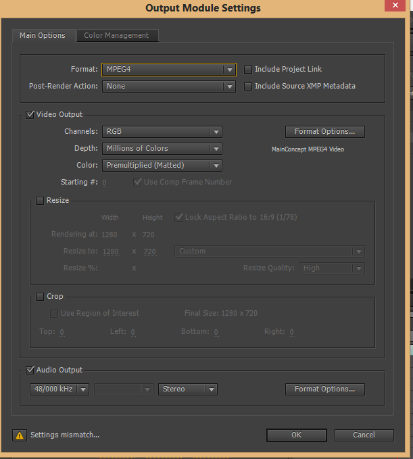
Task: Toggle the Audio Output checkbox
Action: coord(30,370)
